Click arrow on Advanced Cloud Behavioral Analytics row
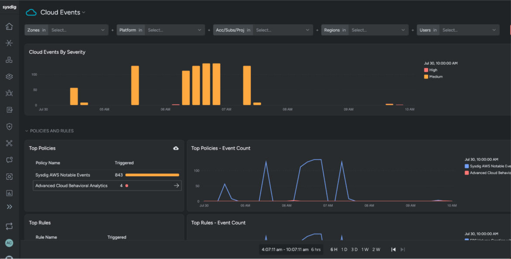 (176, 185)
